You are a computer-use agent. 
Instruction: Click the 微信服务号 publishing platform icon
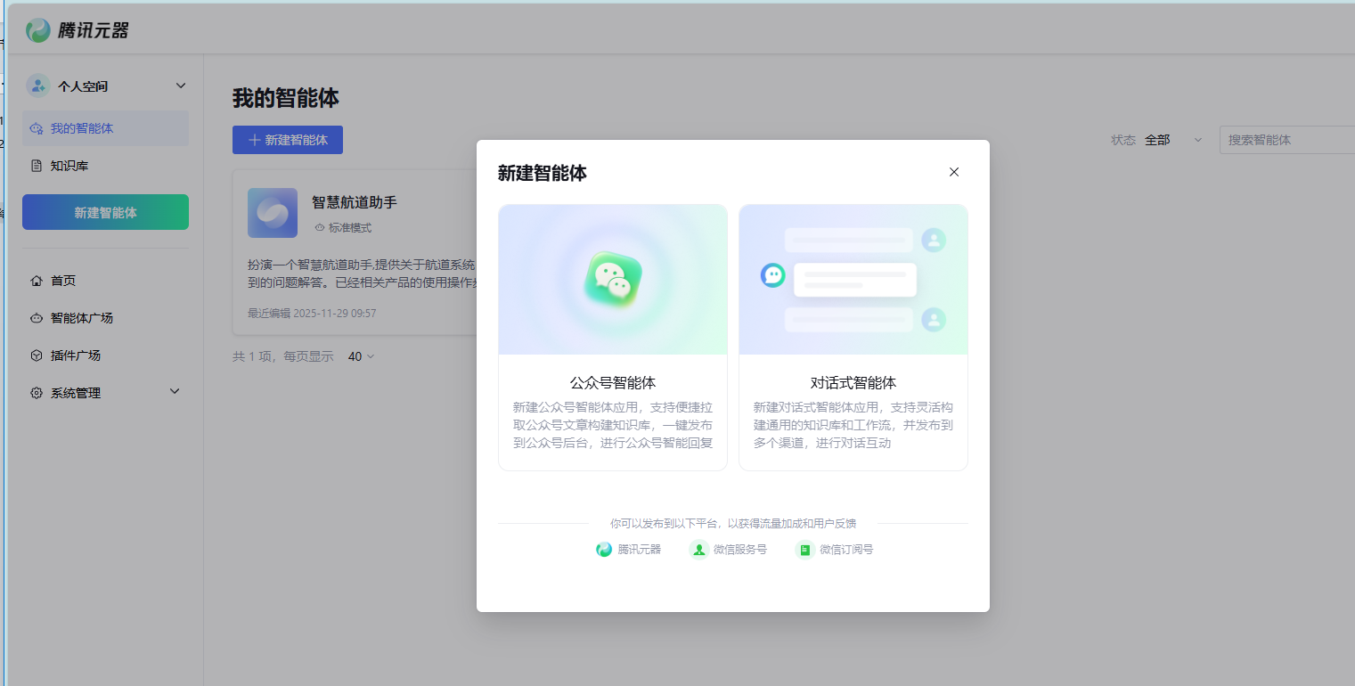click(700, 550)
